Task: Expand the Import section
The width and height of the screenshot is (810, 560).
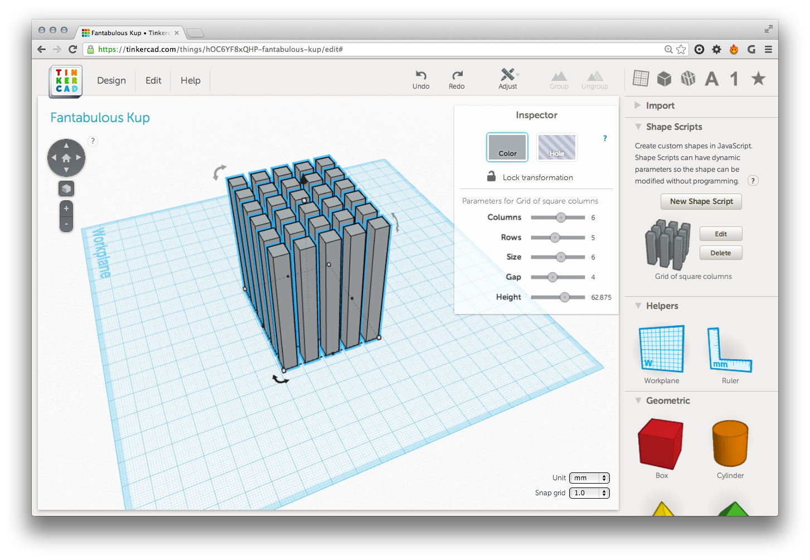Action: [660, 105]
